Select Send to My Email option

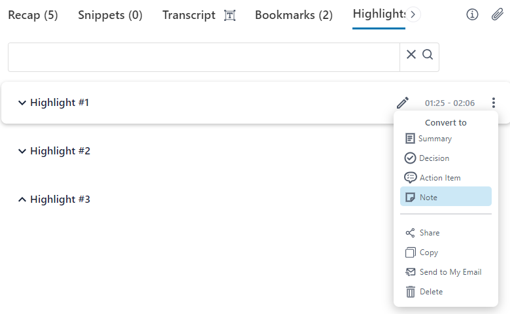(x=450, y=272)
